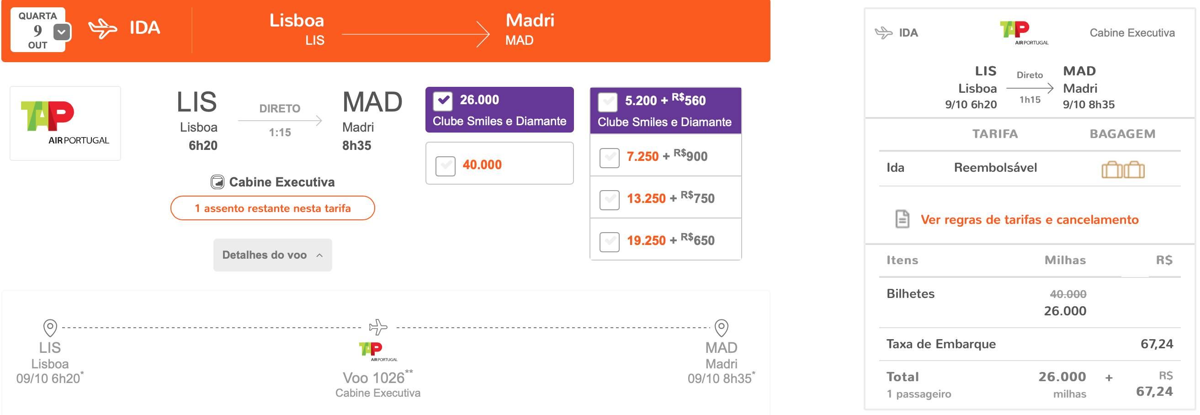Open Ver regras de tarifas e cancelamento link
The height and width of the screenshot is (415, 1200).
(1030, 219)
